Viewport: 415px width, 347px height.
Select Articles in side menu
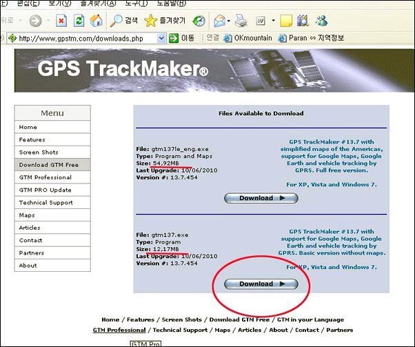click(52, 228)
